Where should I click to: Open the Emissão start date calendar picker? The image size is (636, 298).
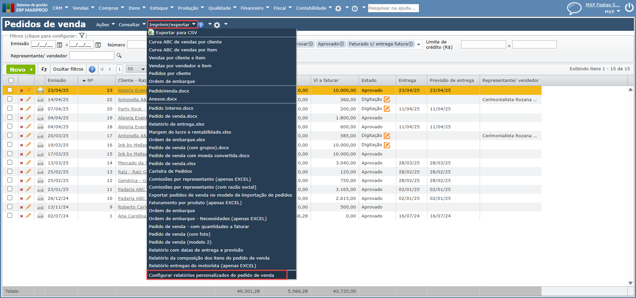point(60,45)
